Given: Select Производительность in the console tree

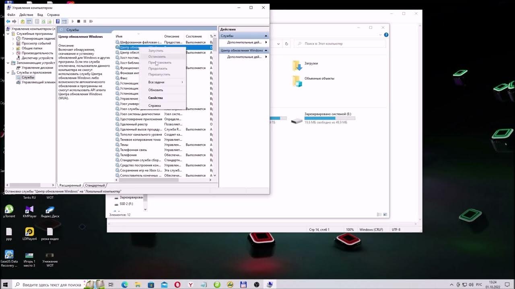Looking at the screenshot, I should tap(37, 53).
